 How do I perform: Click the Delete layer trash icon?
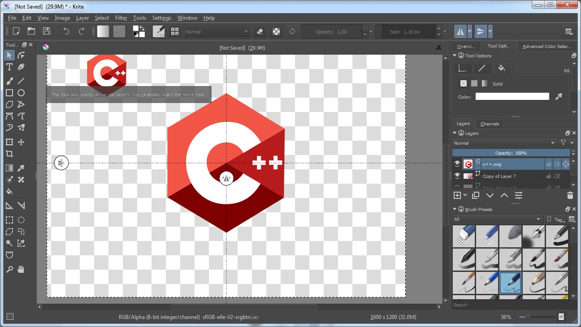[x=570, y=195]
